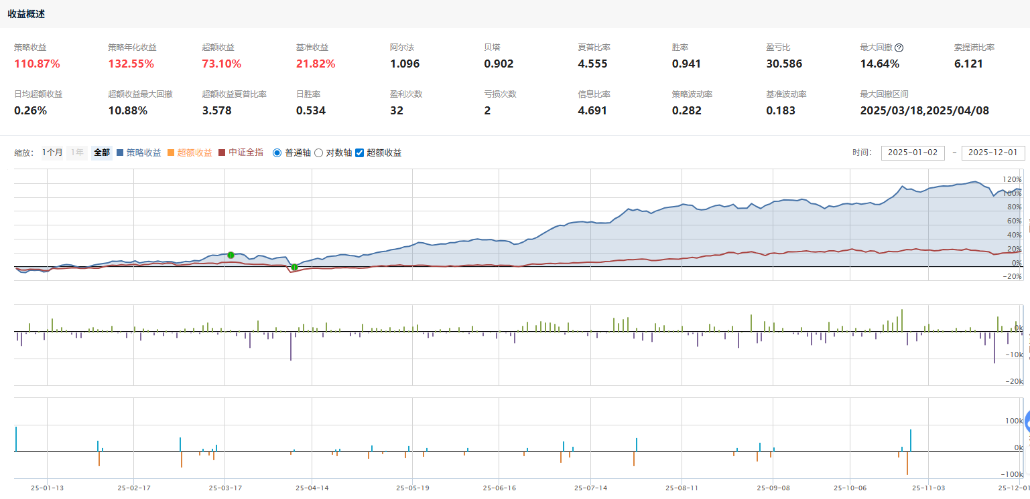Click the 日均超额收益 value 0.26%
The width and height of the screenshot is (1030, 499).
pos(30,111)
